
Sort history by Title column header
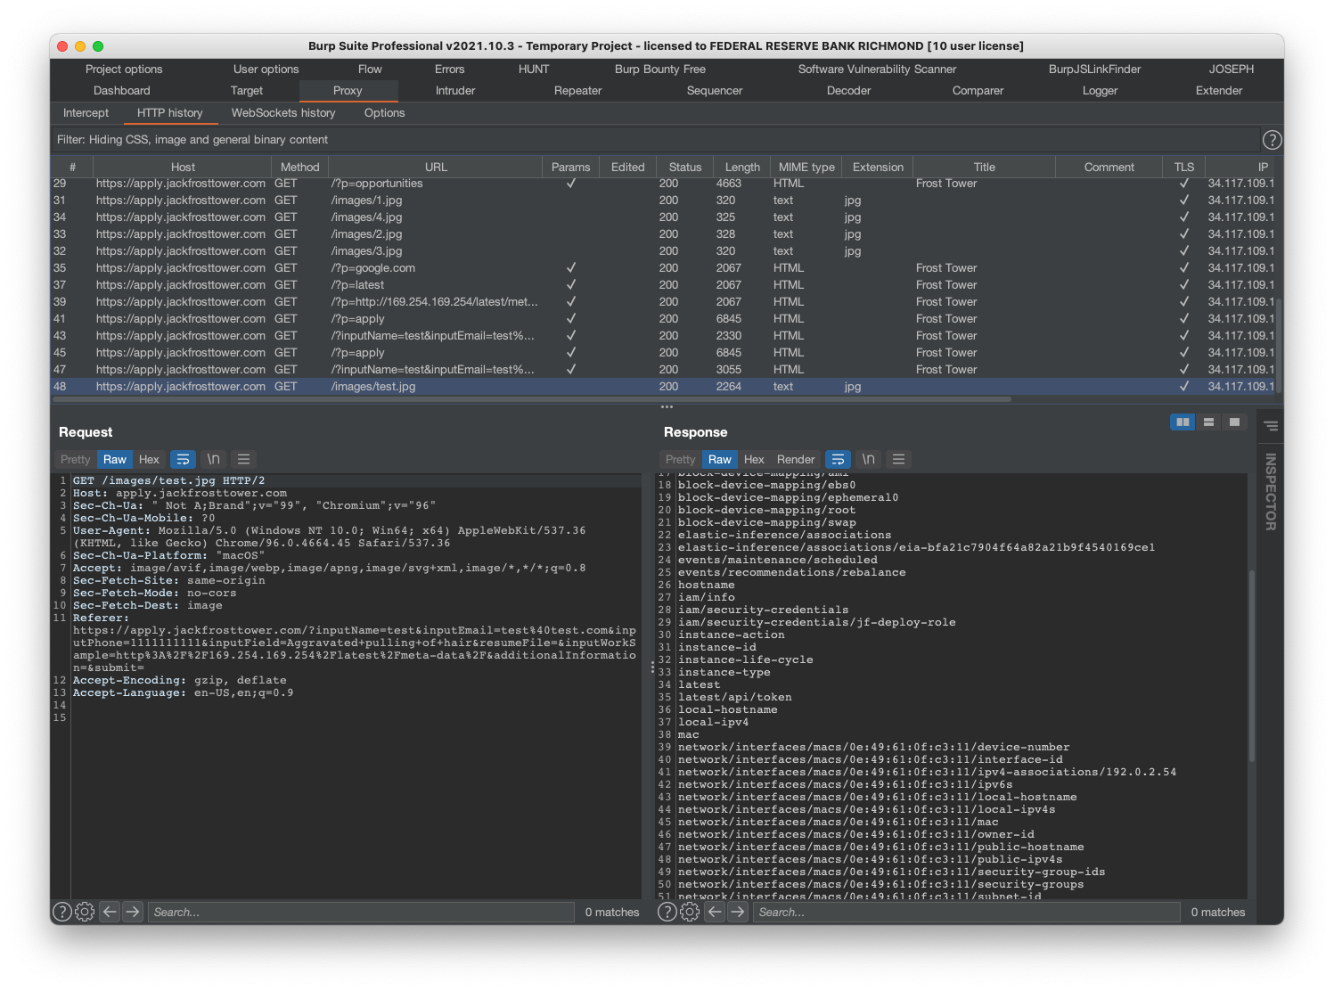[x=985, y=167]
